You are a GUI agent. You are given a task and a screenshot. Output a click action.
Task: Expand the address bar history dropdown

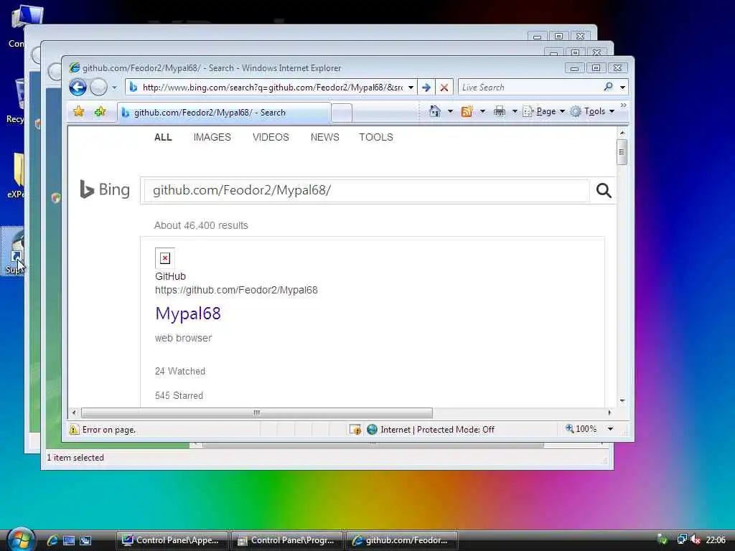coord(411,87)
